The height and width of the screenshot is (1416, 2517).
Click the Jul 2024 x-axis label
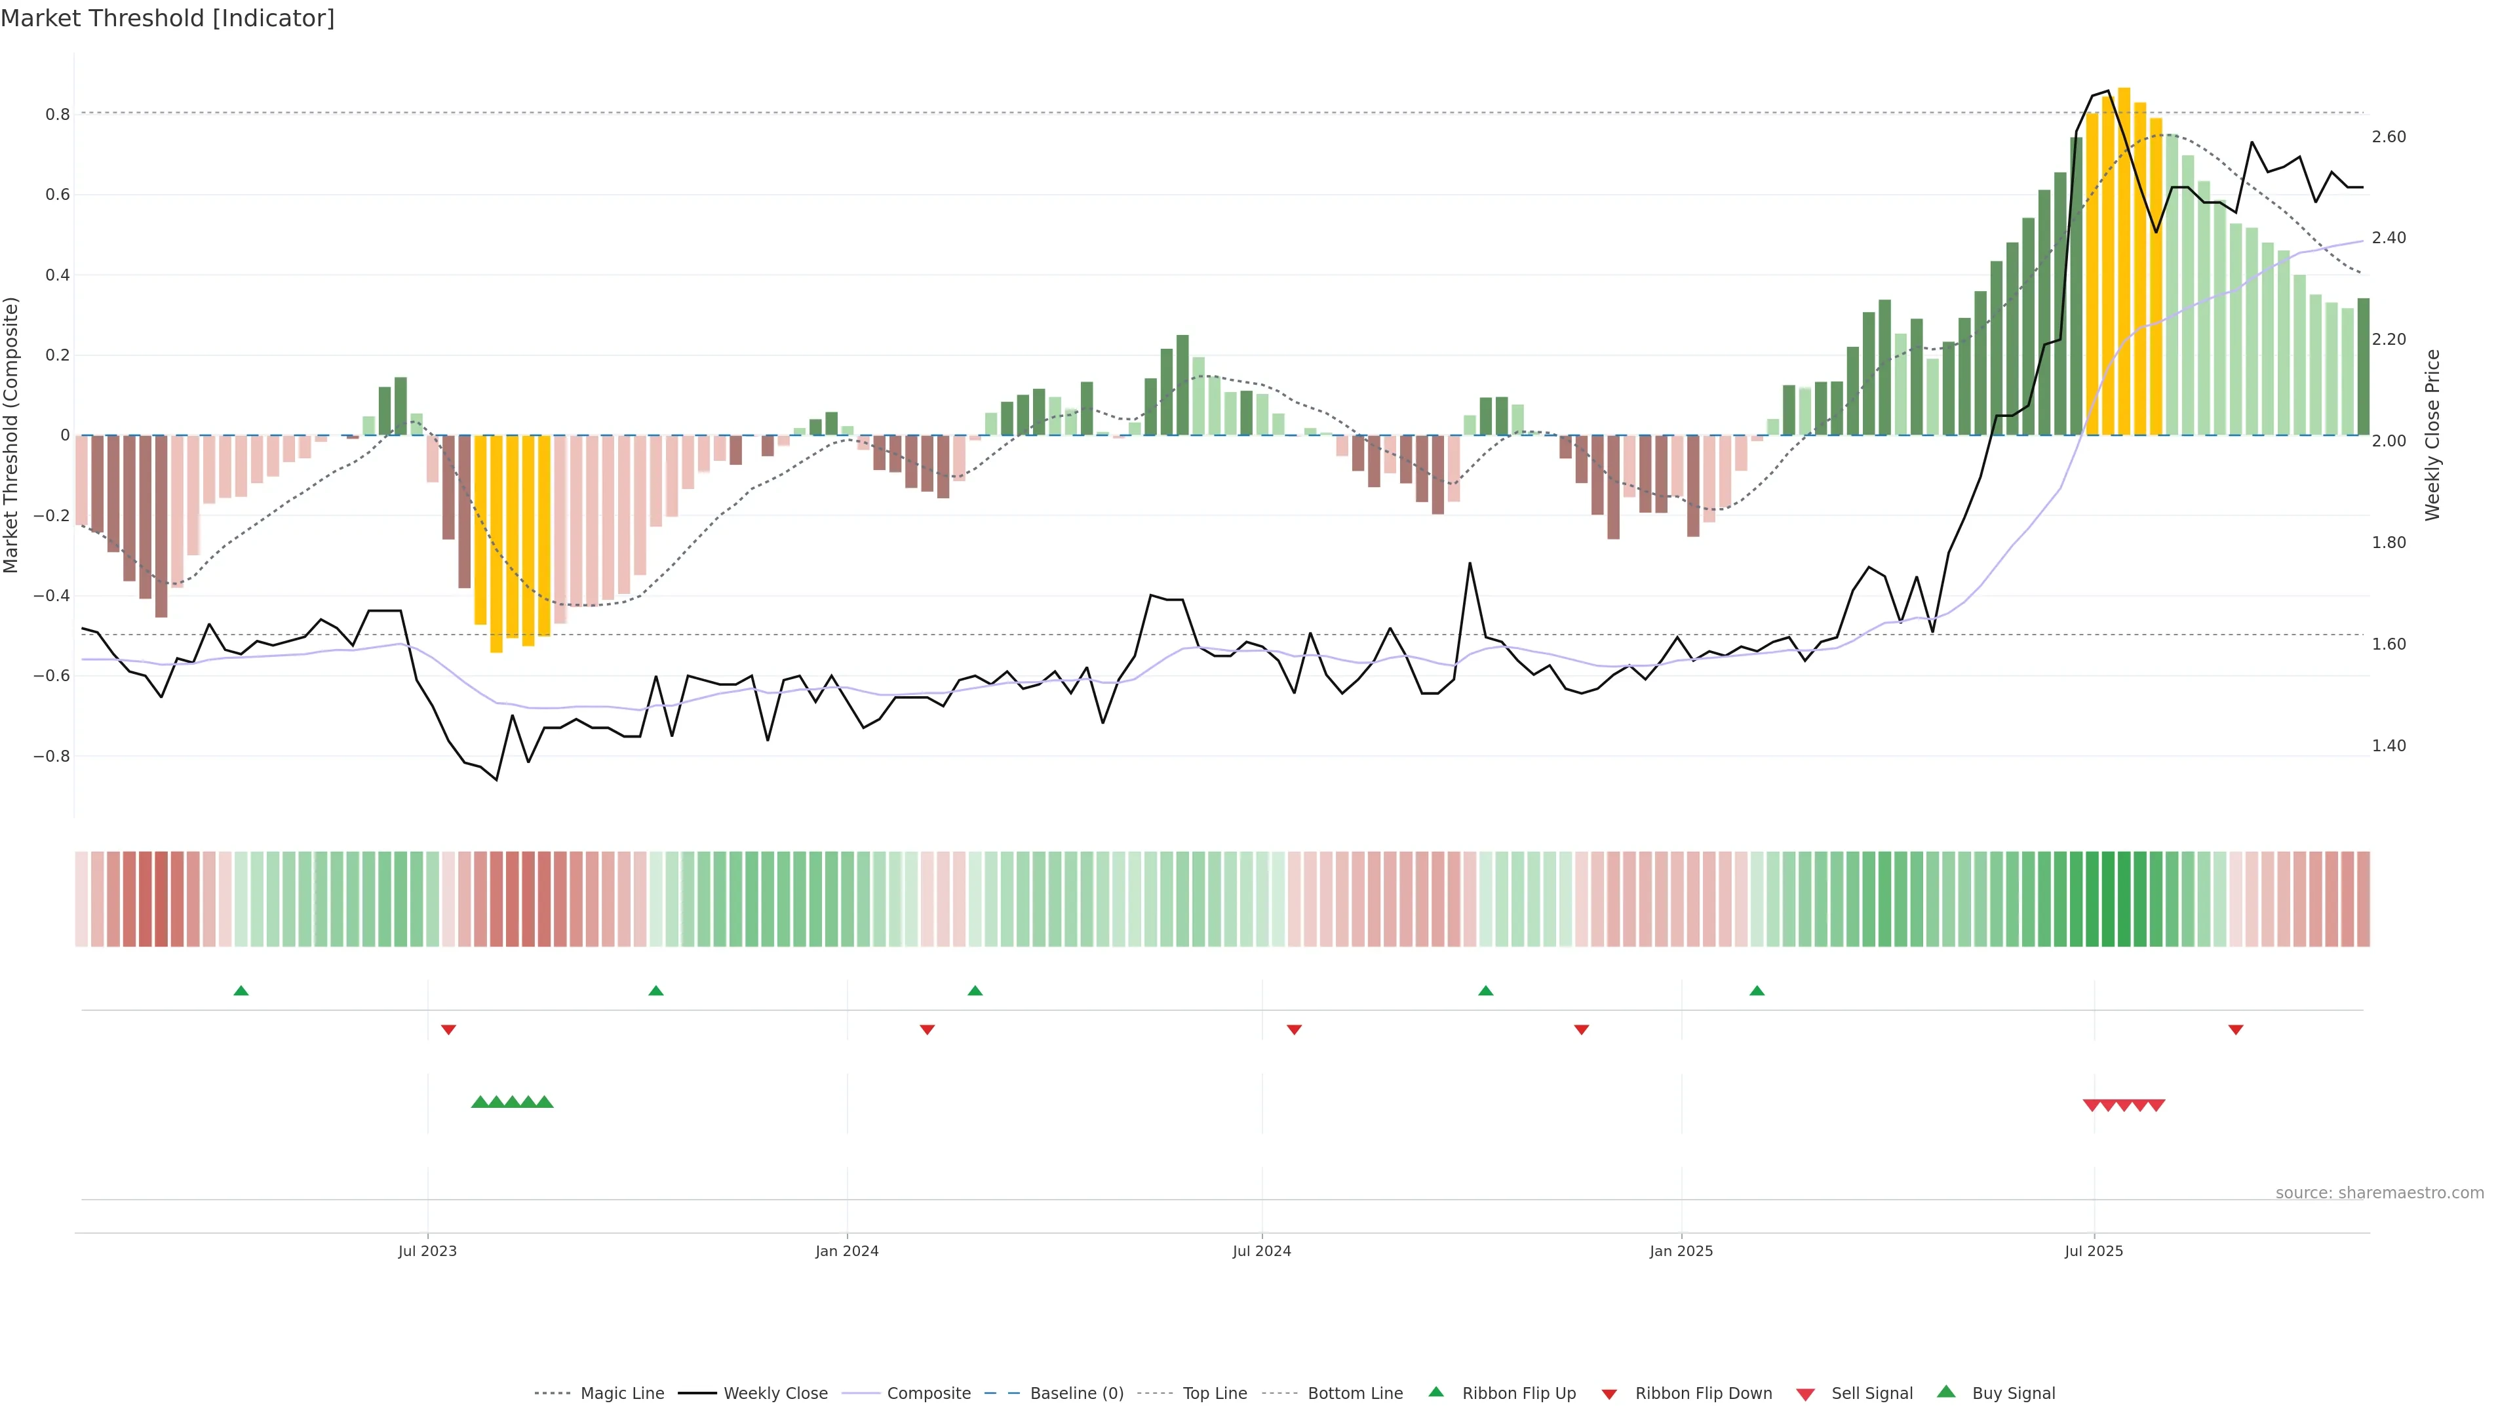(x=1261, y=1251)
